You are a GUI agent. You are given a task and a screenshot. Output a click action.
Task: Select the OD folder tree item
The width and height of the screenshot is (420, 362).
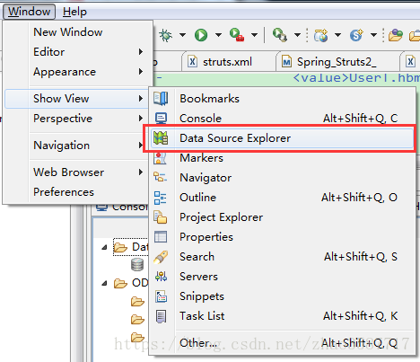click(131, 283)
